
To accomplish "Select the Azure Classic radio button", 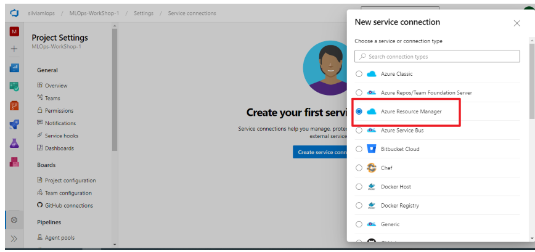I will (359, 74).
